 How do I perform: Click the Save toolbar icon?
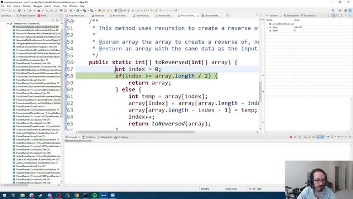tap(10, 11)
